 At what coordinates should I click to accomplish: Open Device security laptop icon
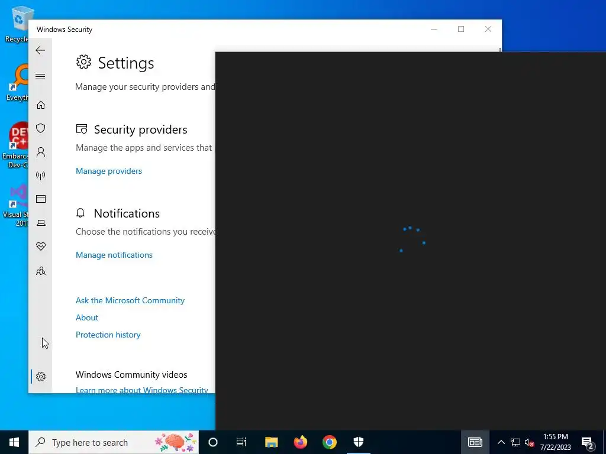pos(41,223)
